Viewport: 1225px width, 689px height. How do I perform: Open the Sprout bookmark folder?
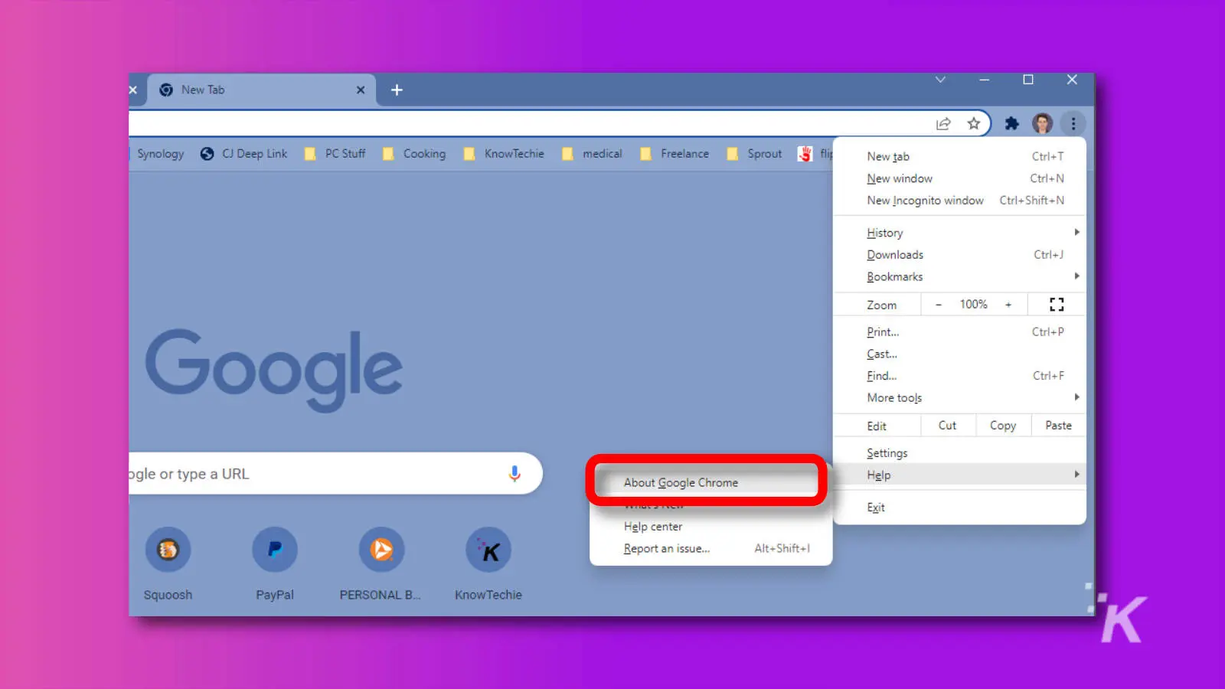(x=754, y=154)
